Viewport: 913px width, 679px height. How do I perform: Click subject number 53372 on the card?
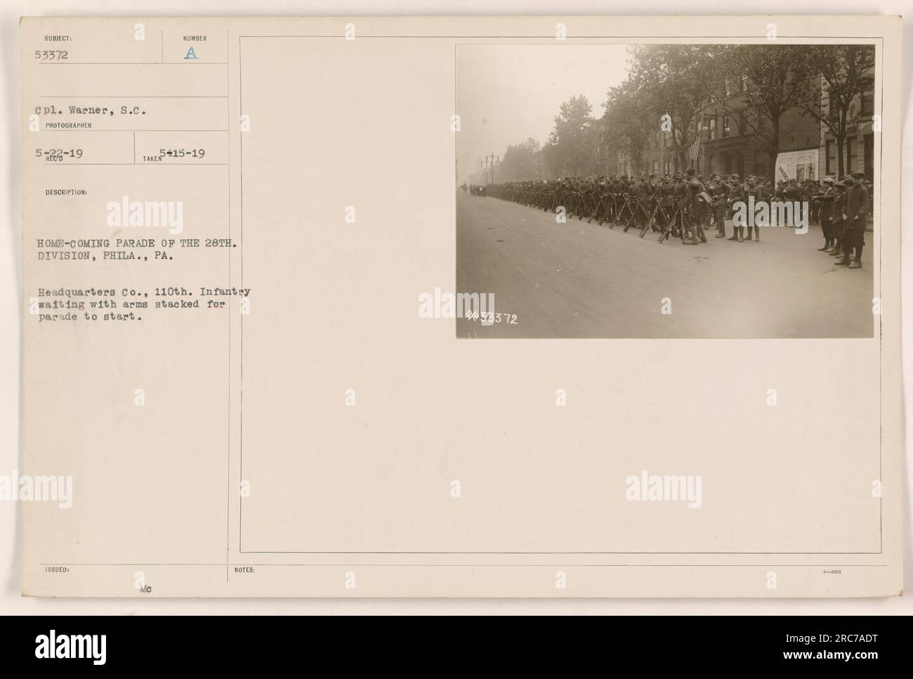click(x=51, y=57)
